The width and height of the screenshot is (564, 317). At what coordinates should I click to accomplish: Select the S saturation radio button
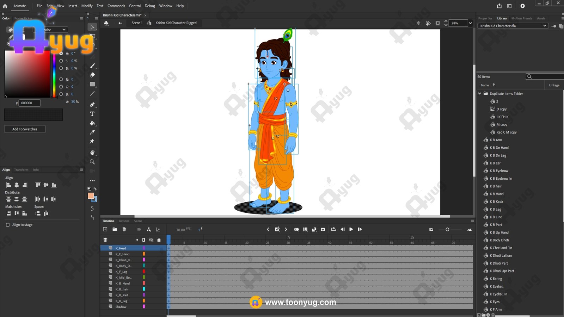coord(61,61)
